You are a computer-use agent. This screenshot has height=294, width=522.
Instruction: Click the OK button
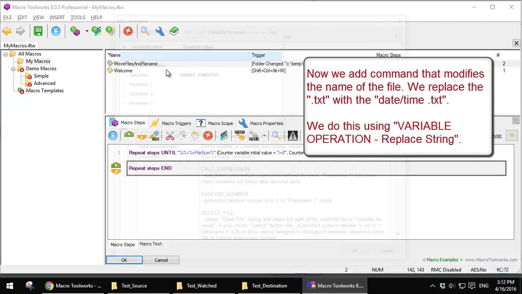click(x=124, y=260)
